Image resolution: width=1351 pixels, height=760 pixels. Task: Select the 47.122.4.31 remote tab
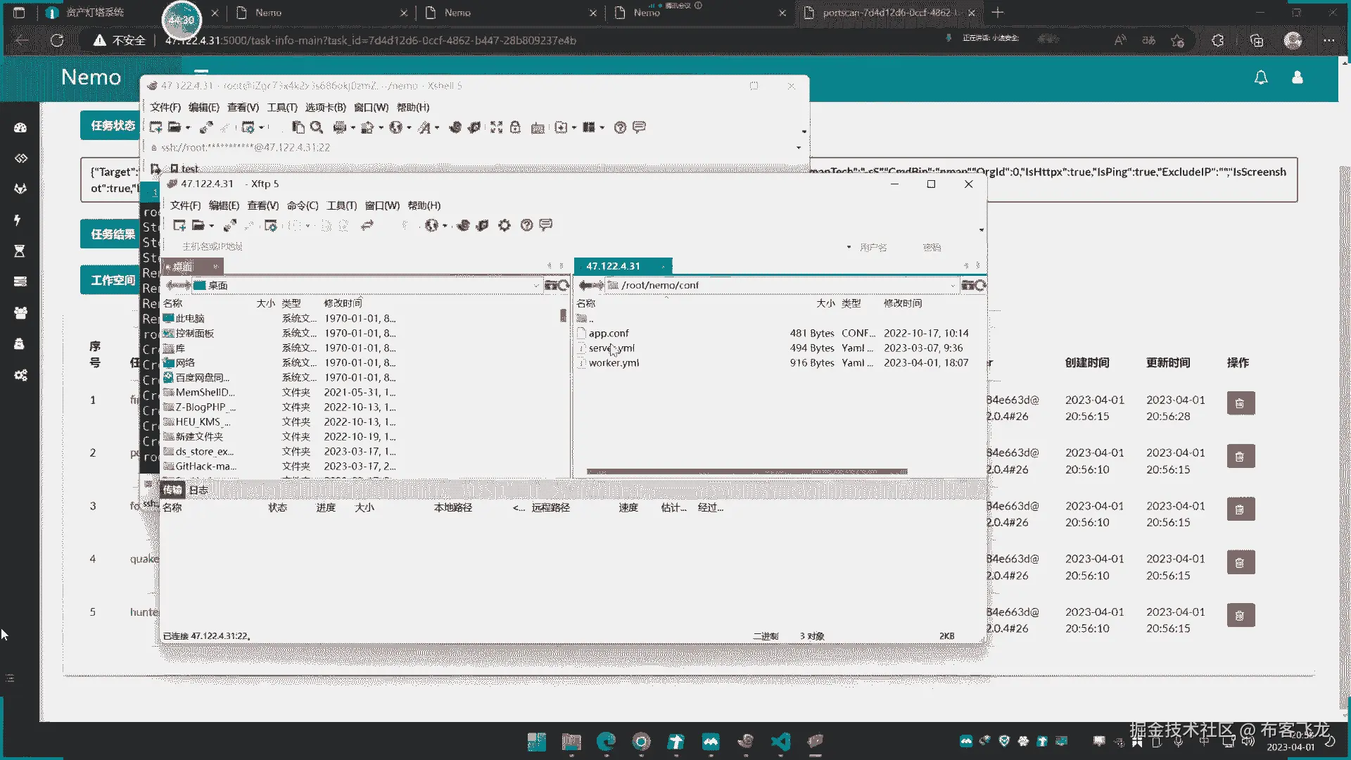613,266
